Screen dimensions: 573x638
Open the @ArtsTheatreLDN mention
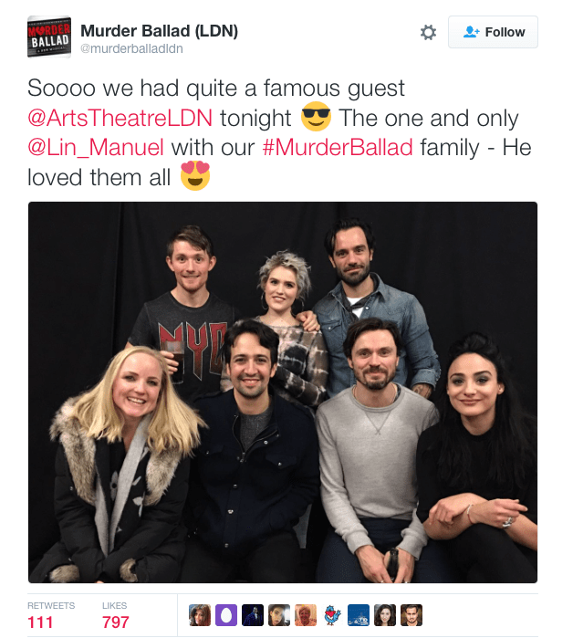(x=120, y=118)
